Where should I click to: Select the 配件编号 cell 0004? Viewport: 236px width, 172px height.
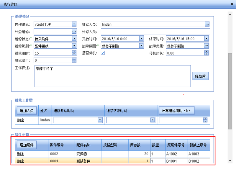pos(61,161)
